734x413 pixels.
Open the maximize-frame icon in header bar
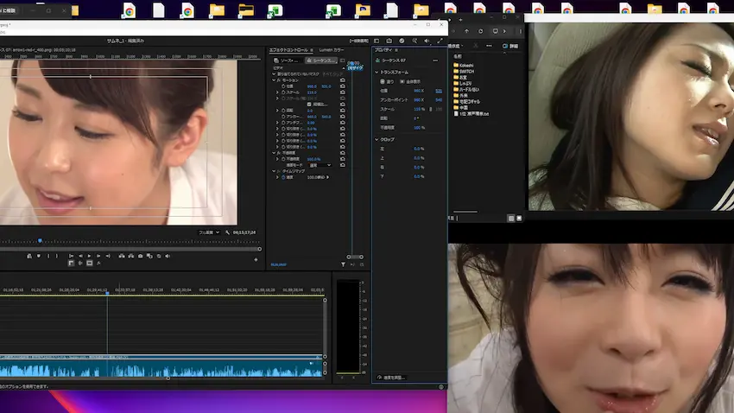click(x=440, y=41)
